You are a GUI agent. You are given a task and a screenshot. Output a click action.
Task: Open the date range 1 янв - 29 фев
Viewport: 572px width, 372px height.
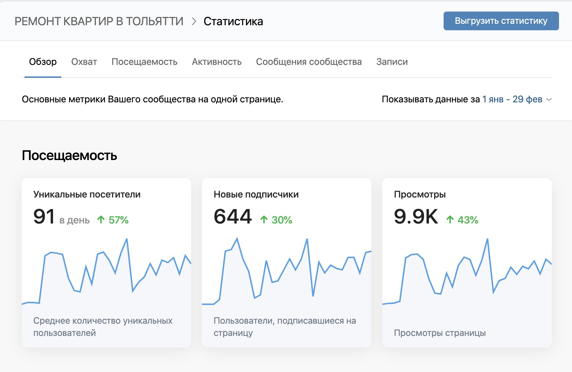(x=512, y=99)
